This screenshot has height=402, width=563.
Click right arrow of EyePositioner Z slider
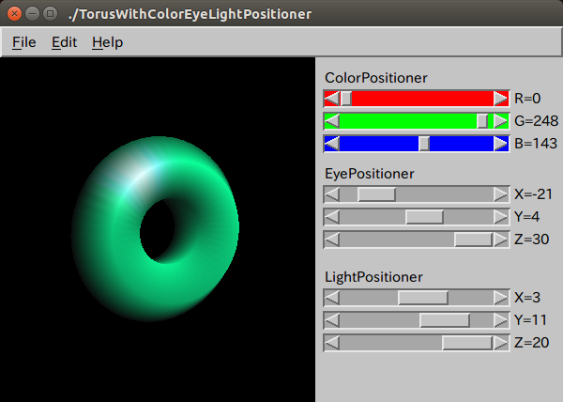coord(501,240)
